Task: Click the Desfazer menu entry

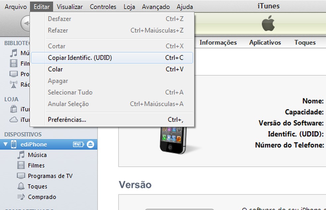Action: click(112, 19)
